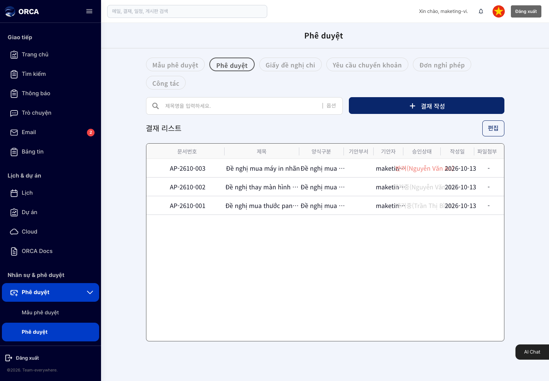Click the Email envelope icon
Viewport: 549px width, 381px height.
14,133
